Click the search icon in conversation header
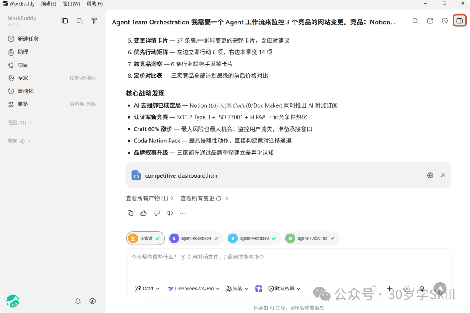This screenshot has height=313, width=470. coord(415,21)
